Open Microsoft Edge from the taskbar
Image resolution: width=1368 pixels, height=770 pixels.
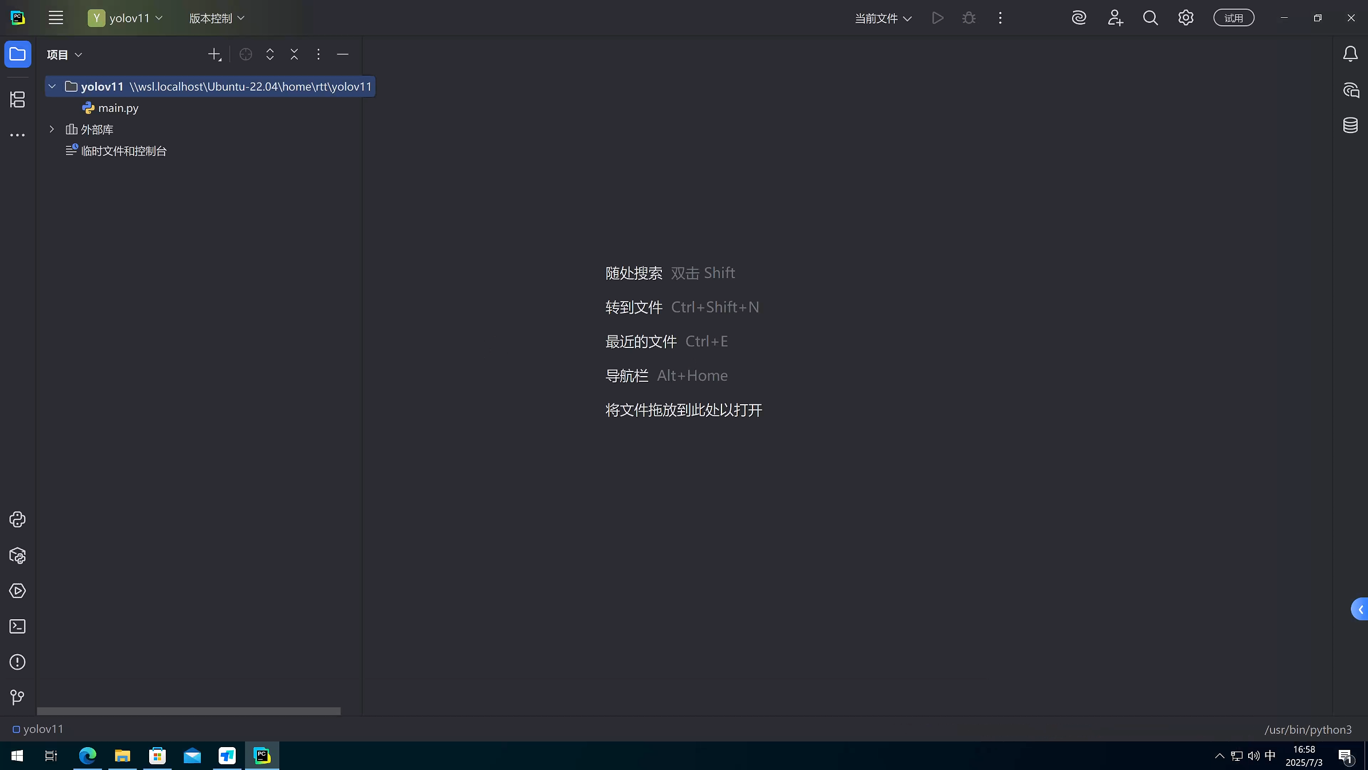[87, 756]
